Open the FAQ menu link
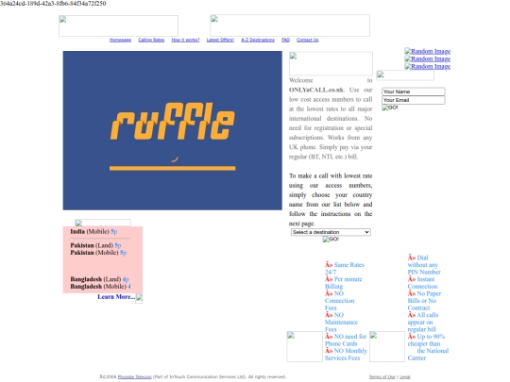510x382 pixels. [x=285, y=40]
